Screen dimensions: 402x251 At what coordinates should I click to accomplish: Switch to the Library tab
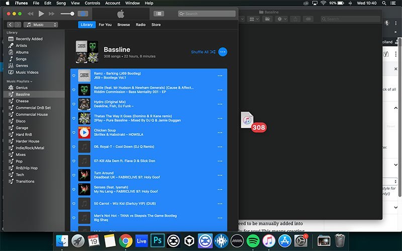pyautogui.click(x=86, y=25)
